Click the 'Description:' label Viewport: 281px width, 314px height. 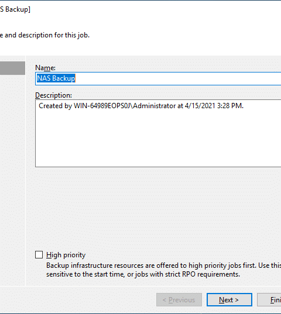pos(53,95)
